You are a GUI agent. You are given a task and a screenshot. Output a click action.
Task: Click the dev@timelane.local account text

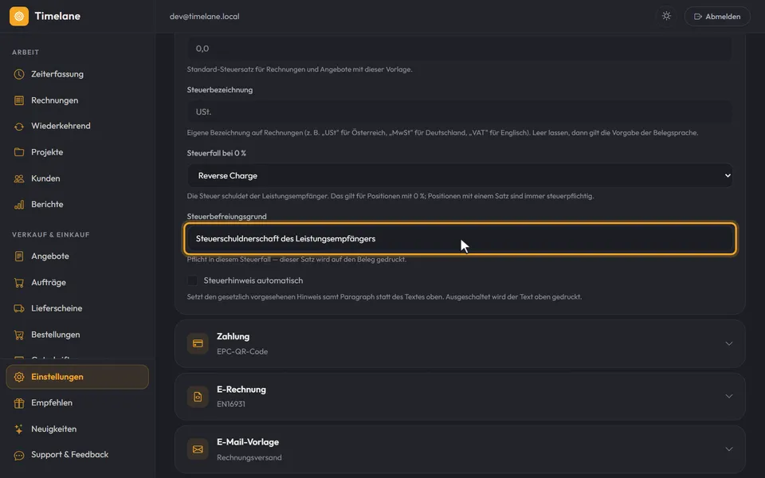(x=205, y=16)
